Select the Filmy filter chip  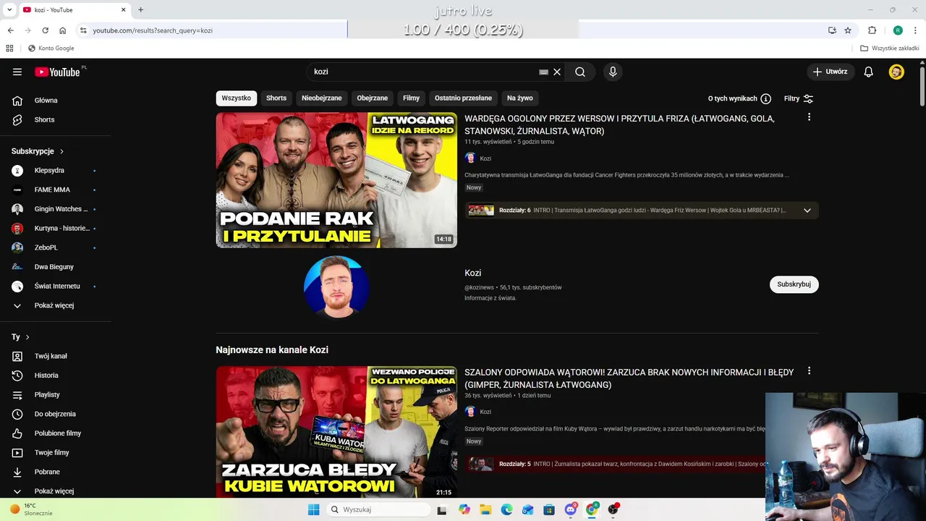tap(411, 98)
